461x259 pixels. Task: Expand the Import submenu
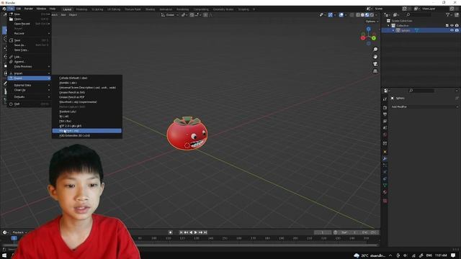click(29, 73)
